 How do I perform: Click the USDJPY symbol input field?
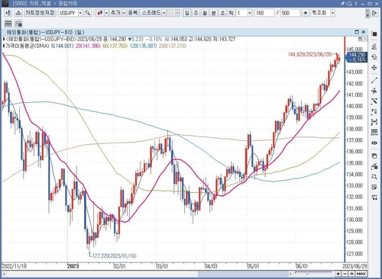coord(68,13)
